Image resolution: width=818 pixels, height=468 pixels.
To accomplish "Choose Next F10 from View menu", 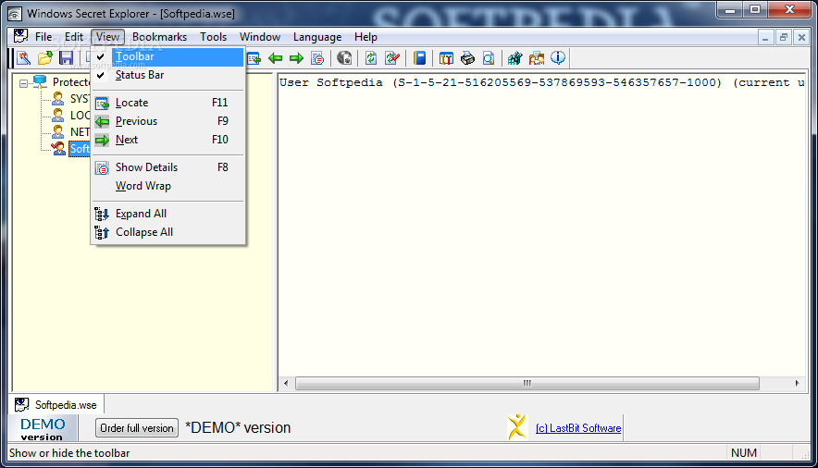I will coord(168,140).
